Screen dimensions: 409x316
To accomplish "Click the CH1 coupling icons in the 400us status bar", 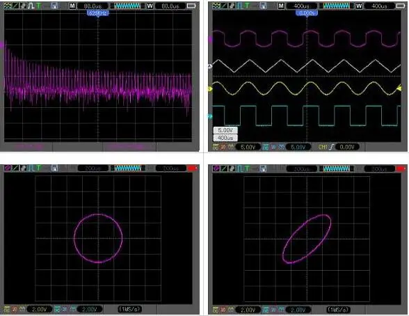I will click(x=223, y=147).
